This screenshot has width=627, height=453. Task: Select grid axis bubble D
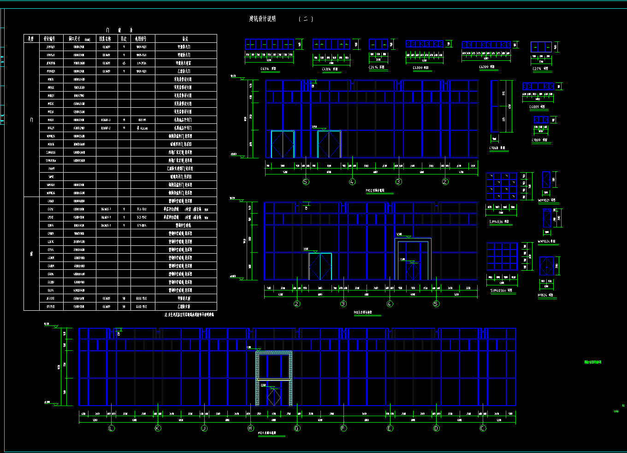[x=436, y=428]
